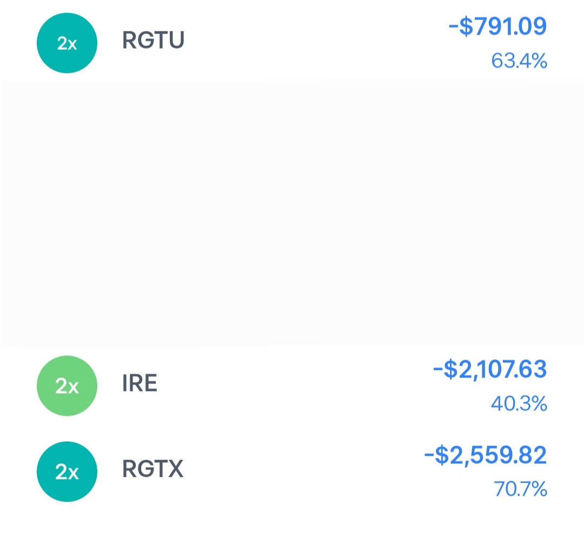Open the IRE holding row

tap(292, 386)
